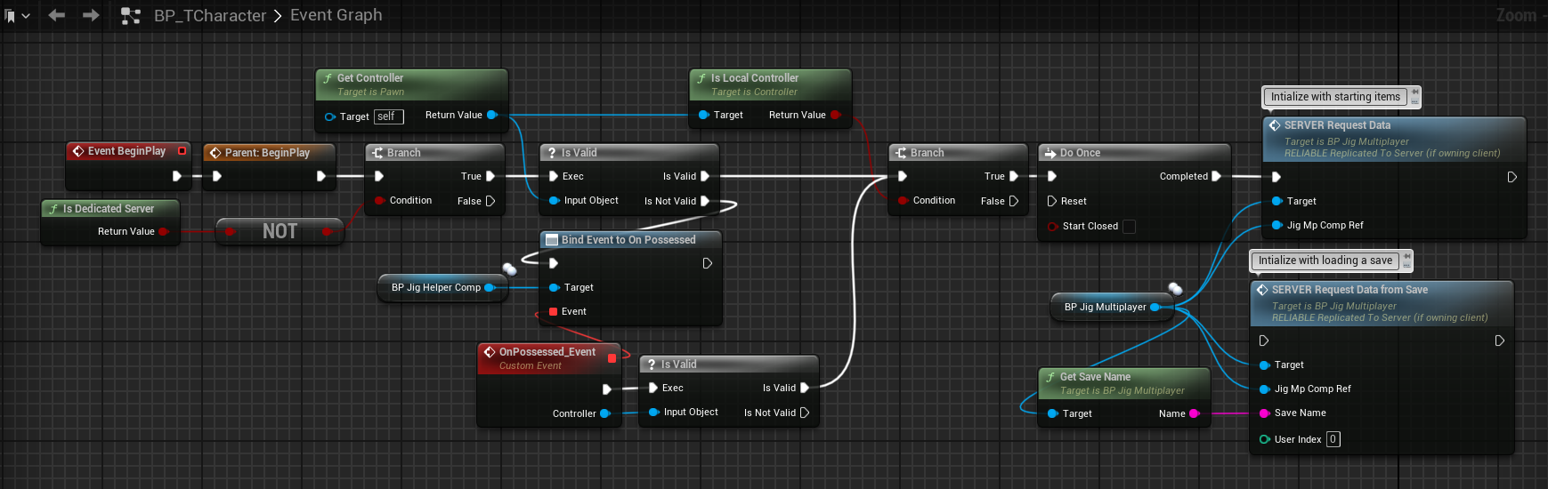Click the Do Once Completed exec pin
This screenshot has width=1548, height=489.
(x=1216, y=176)
